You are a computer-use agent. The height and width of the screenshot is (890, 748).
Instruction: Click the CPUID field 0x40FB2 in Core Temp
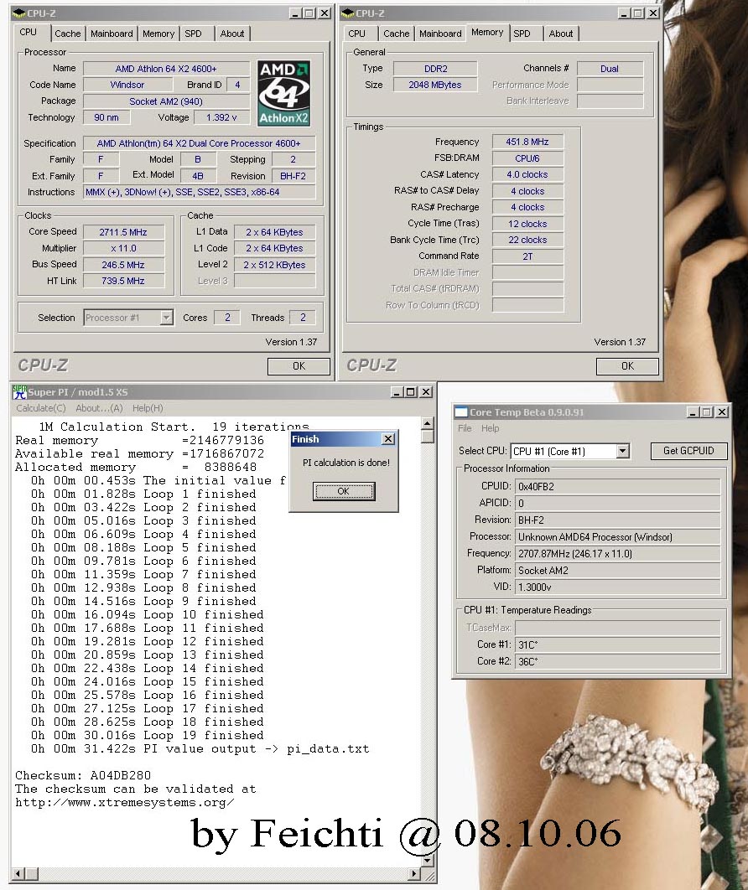tap(617, 486)
